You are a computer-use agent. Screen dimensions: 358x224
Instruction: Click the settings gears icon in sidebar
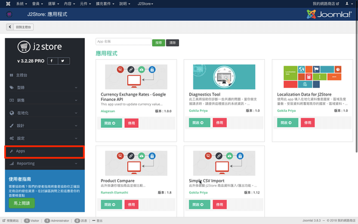point(12,138)
